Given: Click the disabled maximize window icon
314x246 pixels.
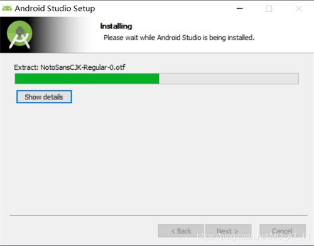Looking at the screenshot, I should click(269, 9).
